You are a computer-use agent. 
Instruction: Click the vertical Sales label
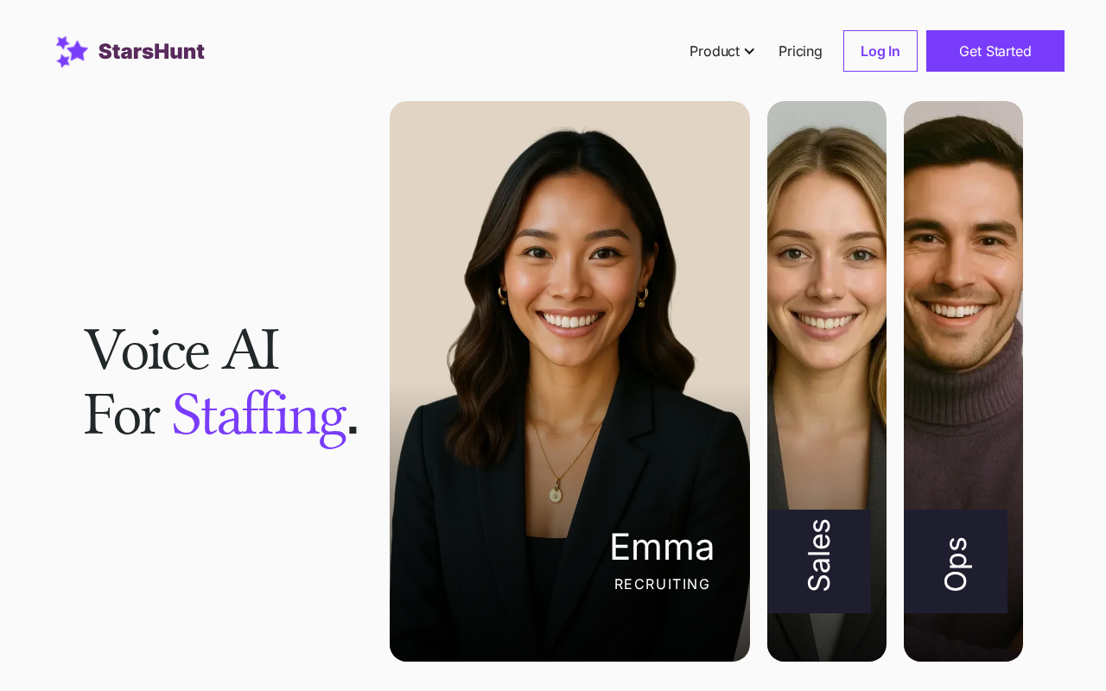(x=819, y=556)
